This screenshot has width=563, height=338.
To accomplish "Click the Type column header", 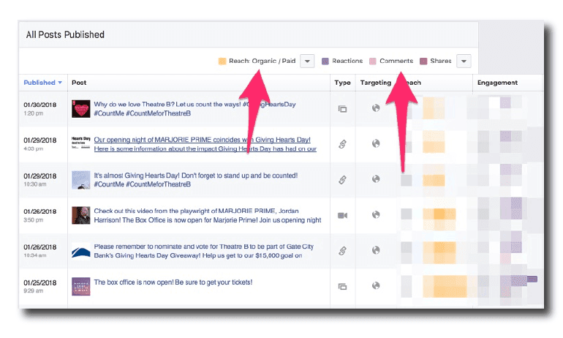I will click(x=342, y=83).
